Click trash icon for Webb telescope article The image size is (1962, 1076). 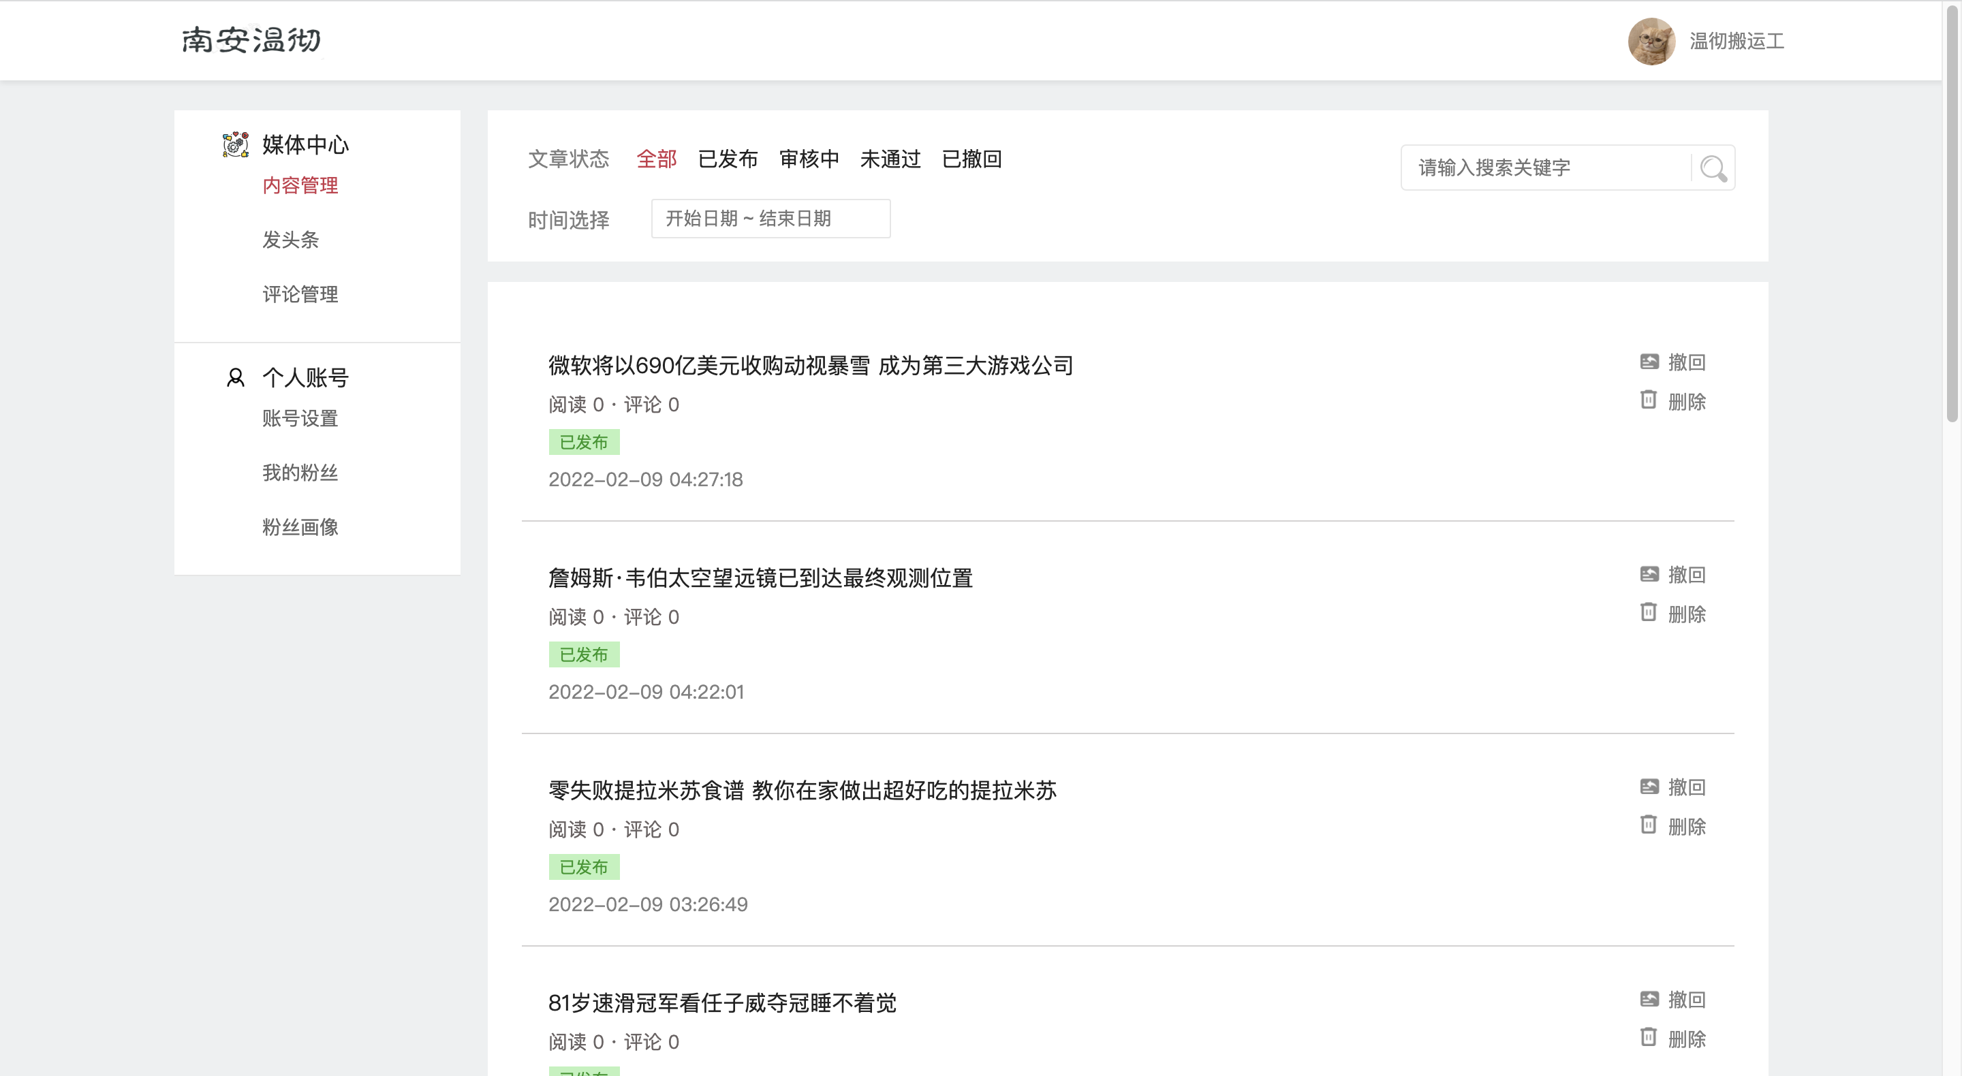click(1648, 613)
